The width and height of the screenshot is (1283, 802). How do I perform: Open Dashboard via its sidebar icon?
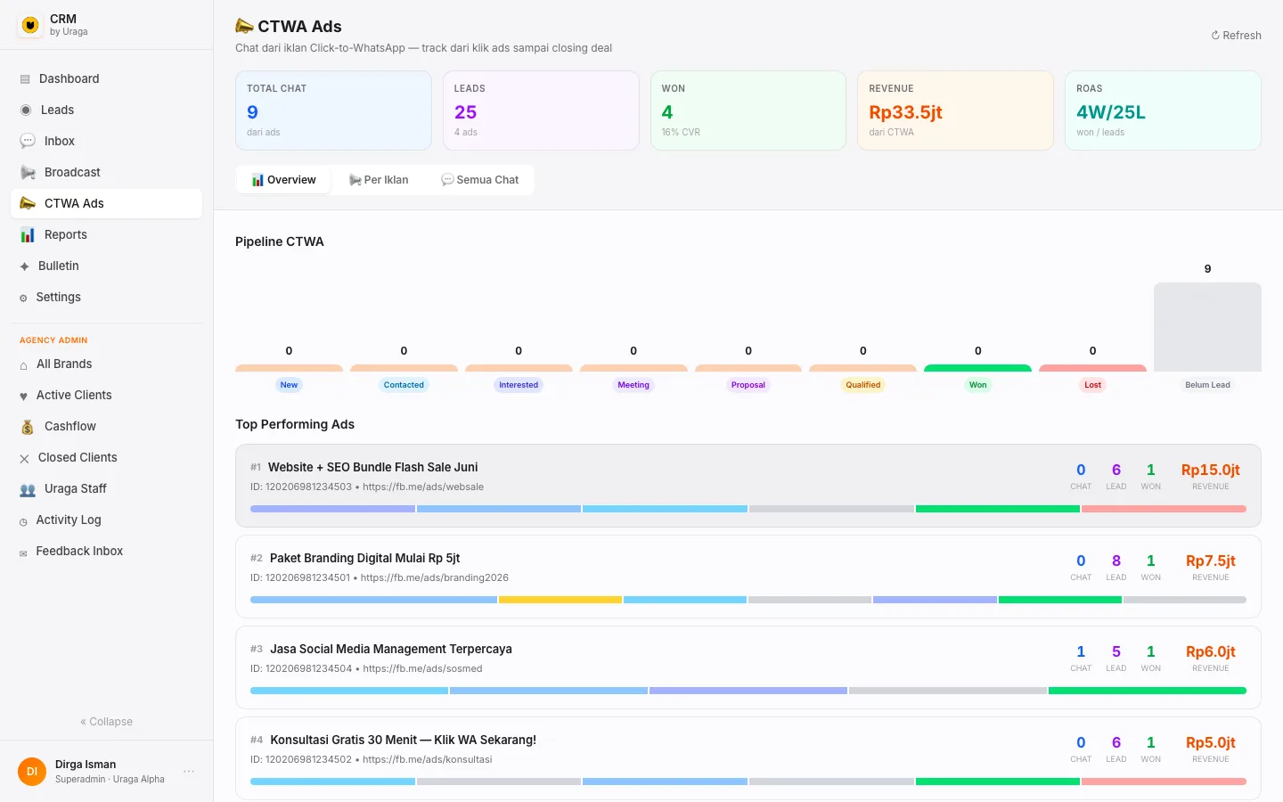tap(25, 79)
